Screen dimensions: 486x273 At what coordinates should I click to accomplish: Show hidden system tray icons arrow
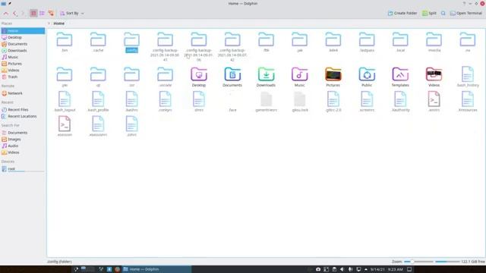(366, 269)
